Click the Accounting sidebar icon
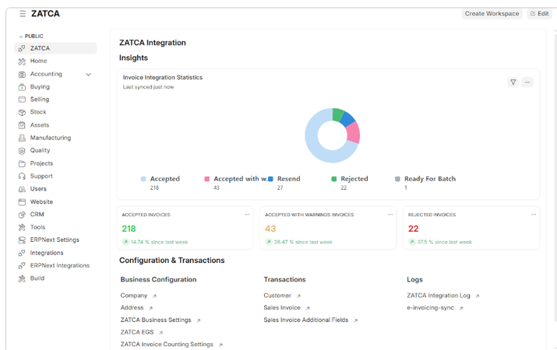 pyautogui.click(x=22, y=74)
